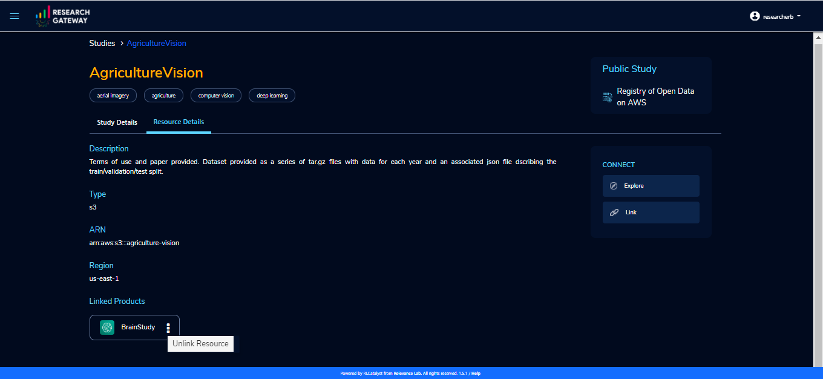This screenshot has width=823, height=379.
Task: Select the agriculture tag
Action: (x=163, y=96)
